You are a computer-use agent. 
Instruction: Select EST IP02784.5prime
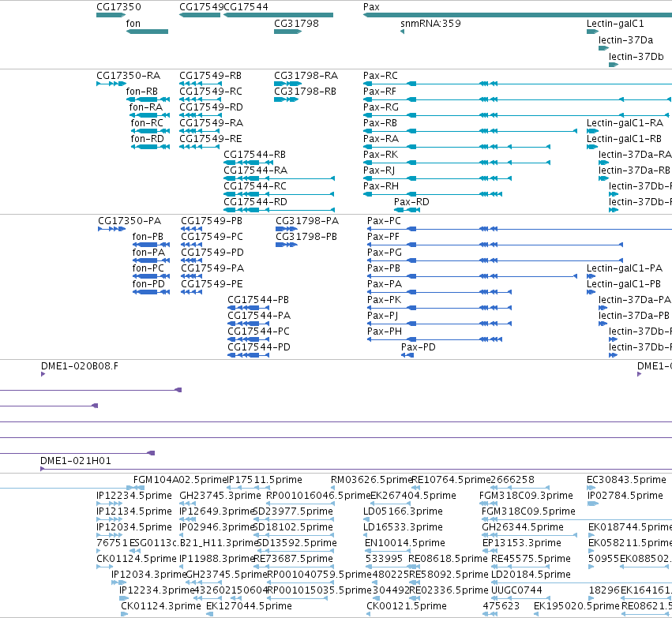[x=593, y=504]
